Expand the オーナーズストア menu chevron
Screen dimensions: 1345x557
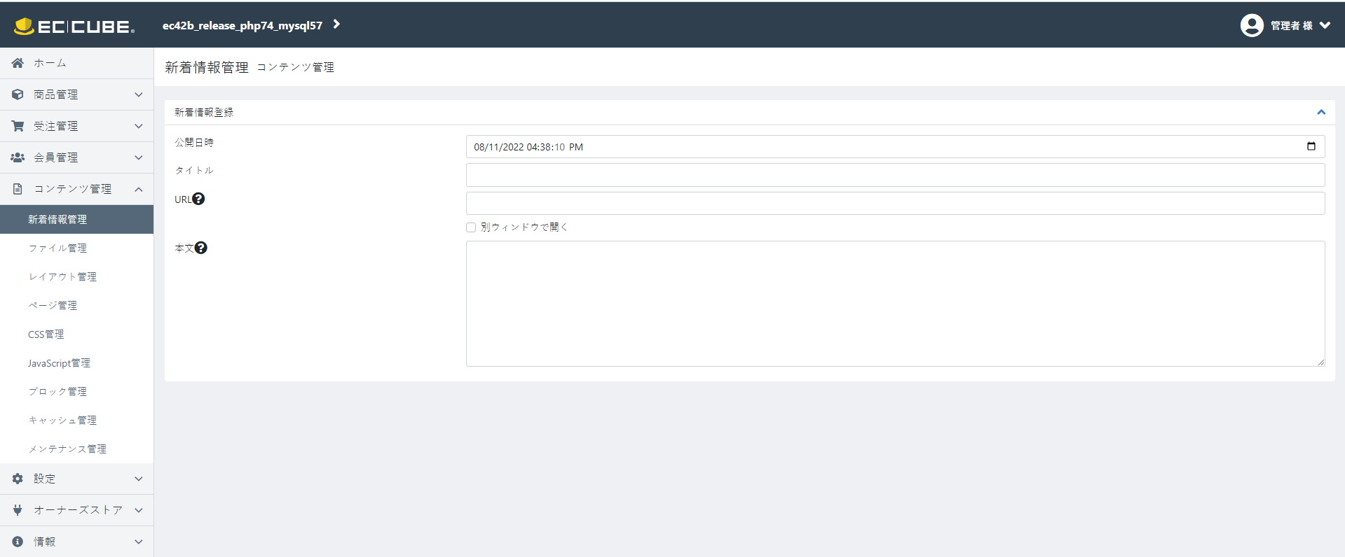139,510
